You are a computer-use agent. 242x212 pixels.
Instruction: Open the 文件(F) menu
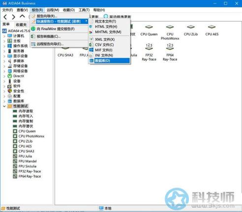pyautogui.click(x=7, y=10)
